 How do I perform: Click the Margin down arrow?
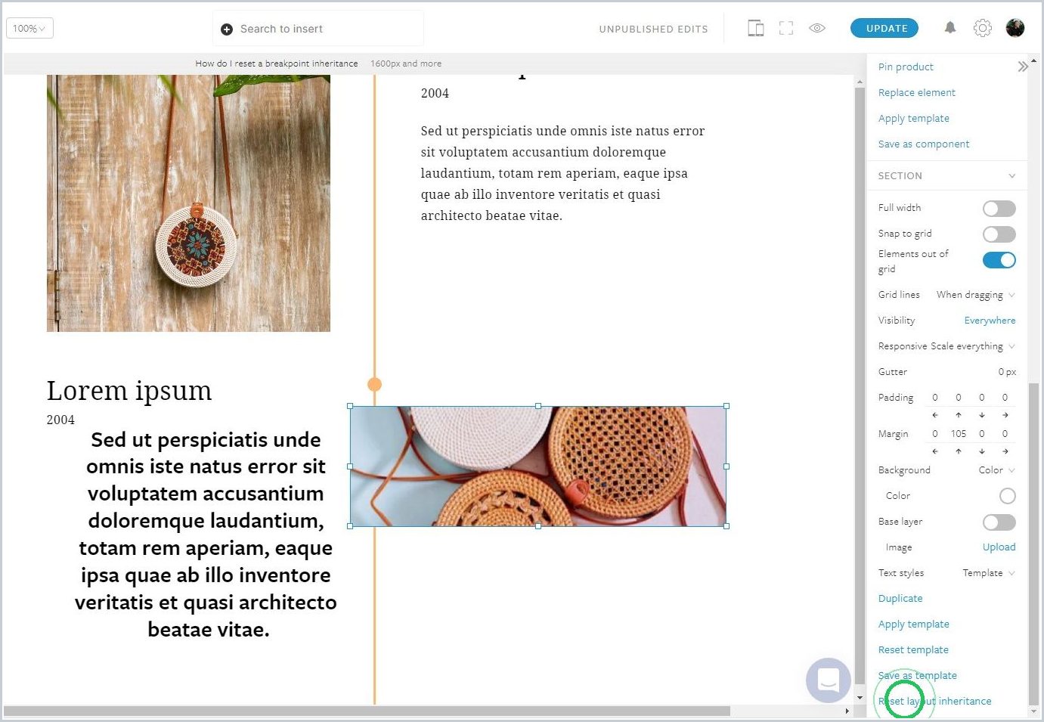(x=982, y=451)
